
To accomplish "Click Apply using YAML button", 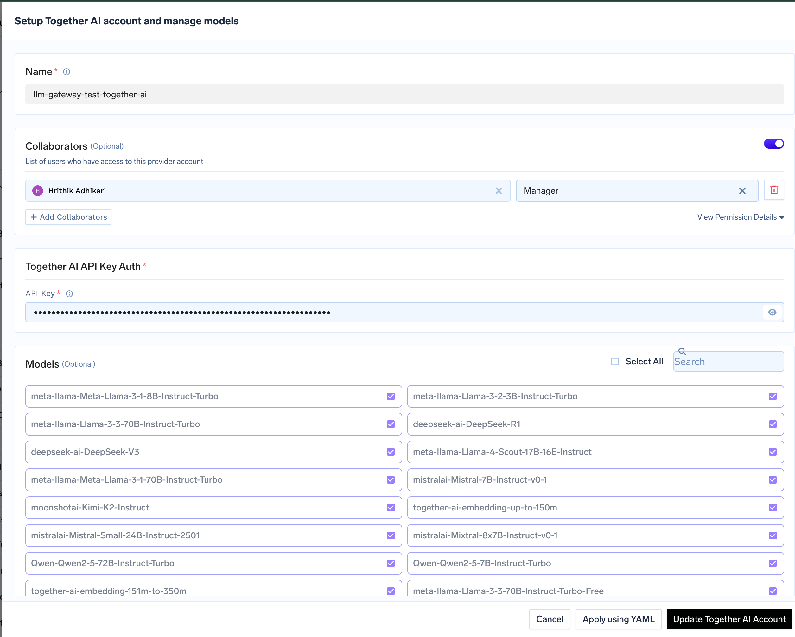I will tap(618, 619).
